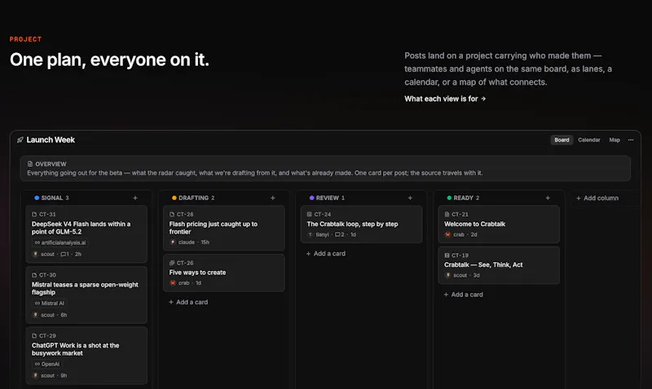Viewport: 652px width, 389px height.
Task: Click the SIGNAL column header label
Action: click(x=52, y=198)
